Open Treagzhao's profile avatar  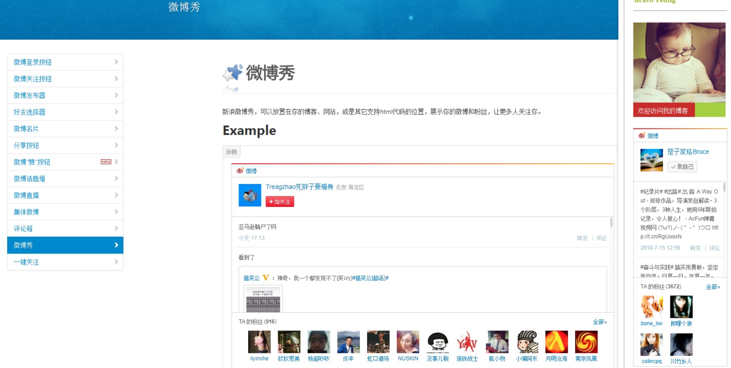pyautogui.click(x=250, y=195)
